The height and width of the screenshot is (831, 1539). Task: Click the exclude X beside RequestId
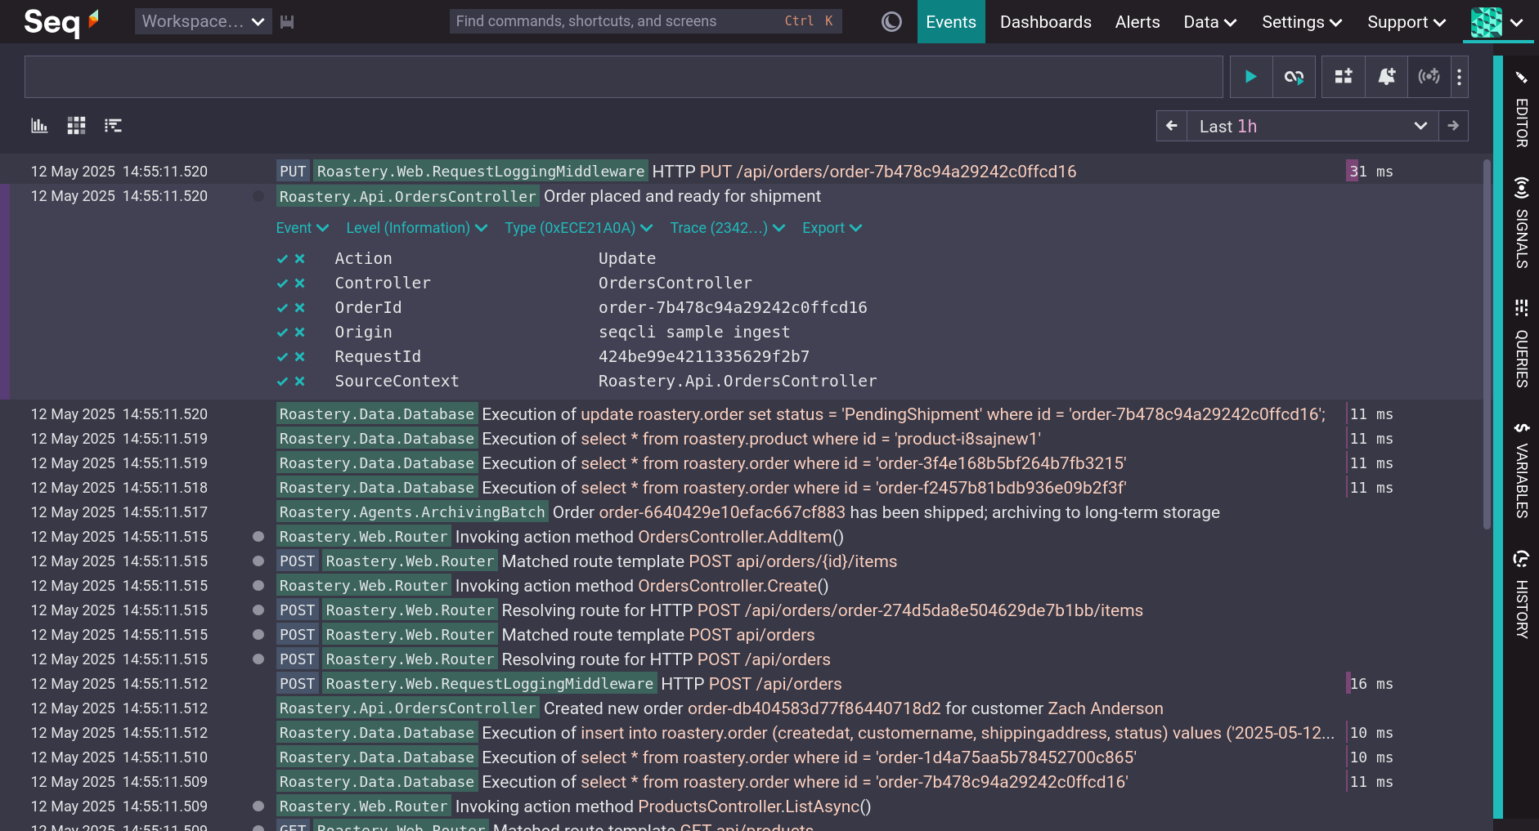click(300, 357)
